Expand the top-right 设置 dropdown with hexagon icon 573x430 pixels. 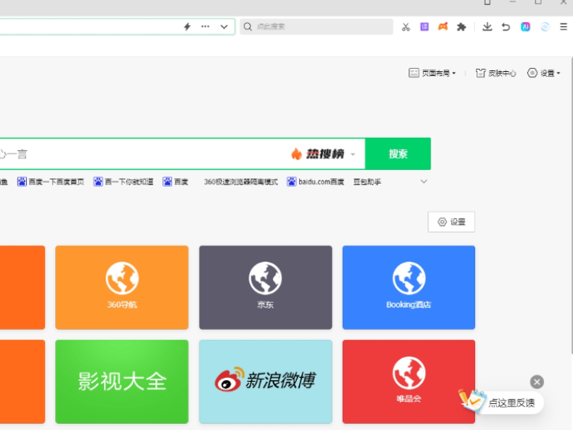[x=544, y=73]
